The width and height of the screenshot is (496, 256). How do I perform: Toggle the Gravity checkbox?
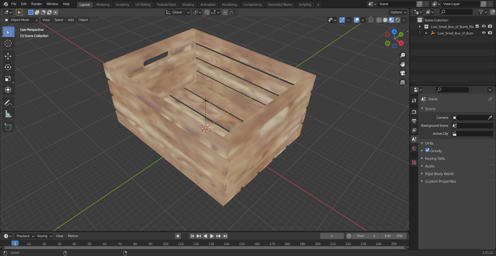point(427,150)
